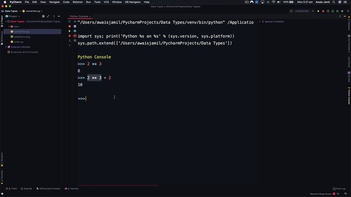Screen dimensions: 351x197
Task: Click the console horizontal scrollbar
Action: coord(118,185)
